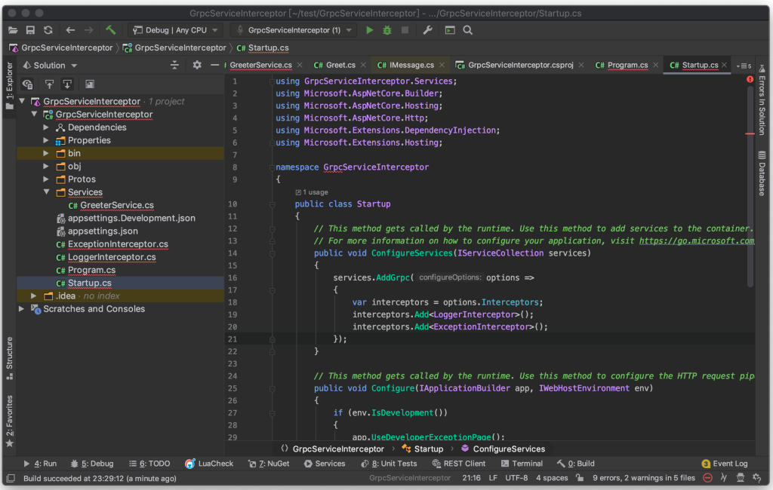773x490 pixels.
Task: Switch to the GreeterService.cs tab
Action: (260, 65)
